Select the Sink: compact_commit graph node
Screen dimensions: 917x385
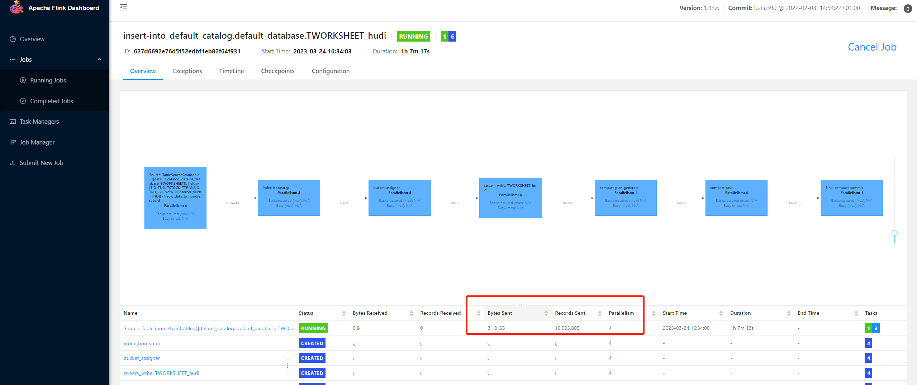pos(852,198)
